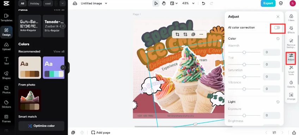Open the Stickers sidebar section
This screenshot has height=135, width=299.
pos(6,104)
